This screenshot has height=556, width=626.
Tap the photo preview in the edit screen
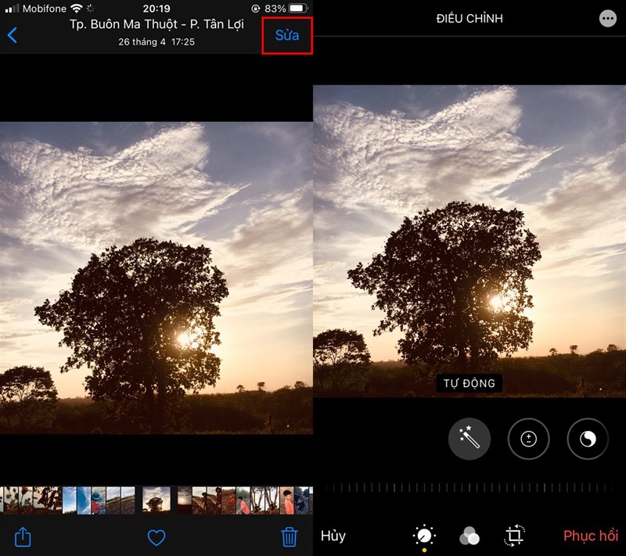[469, 241]
